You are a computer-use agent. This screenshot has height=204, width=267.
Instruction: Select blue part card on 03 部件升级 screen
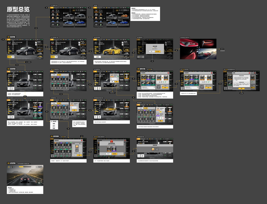tap(148, 83)
